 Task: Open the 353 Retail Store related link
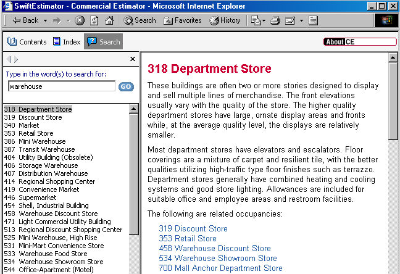pos(188,238)
